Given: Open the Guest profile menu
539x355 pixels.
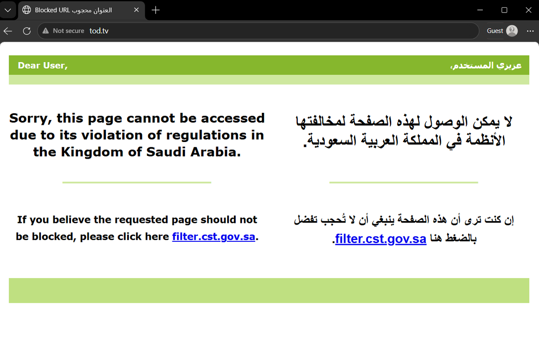Looking at the screenshot, I should click(502, 31).
